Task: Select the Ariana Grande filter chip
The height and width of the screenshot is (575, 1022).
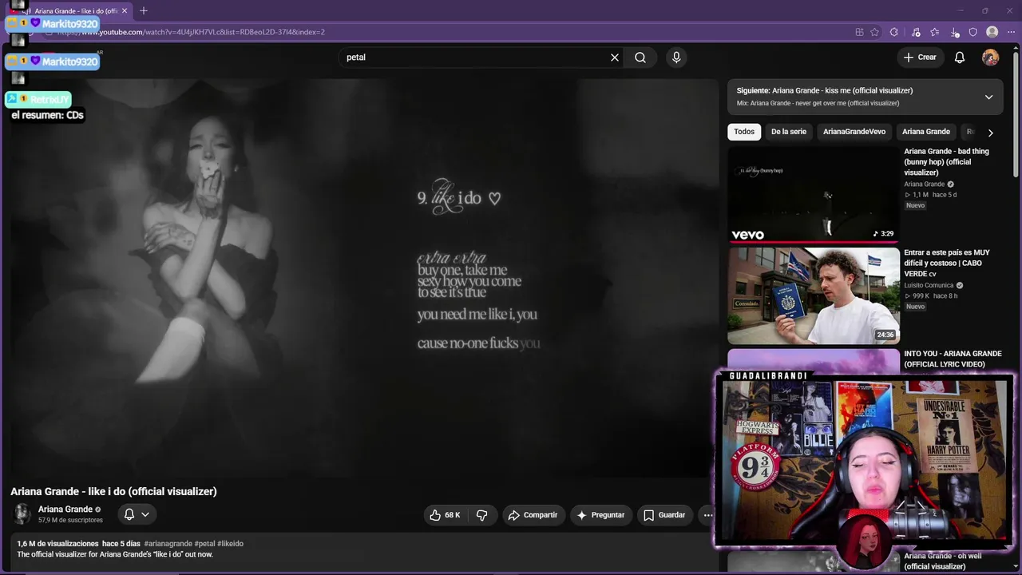Action: click(x=926, y=132)
